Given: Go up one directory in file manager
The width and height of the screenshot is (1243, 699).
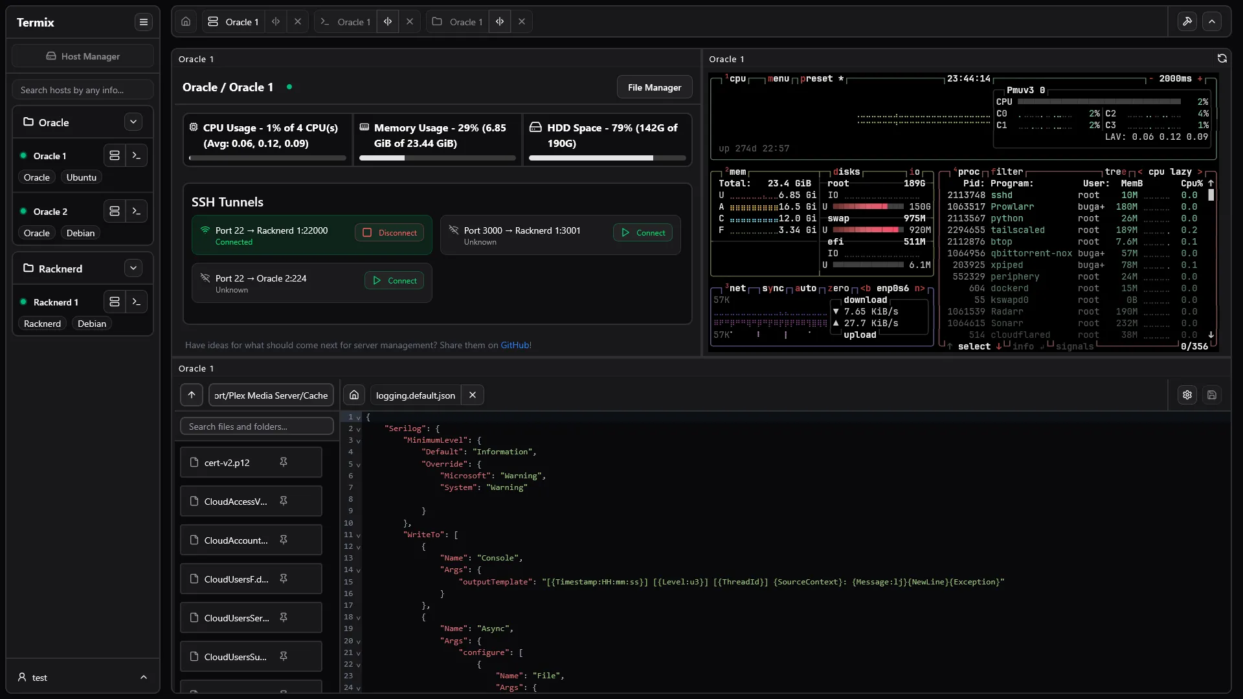Looking at the screenshot, I should (192, 395).
